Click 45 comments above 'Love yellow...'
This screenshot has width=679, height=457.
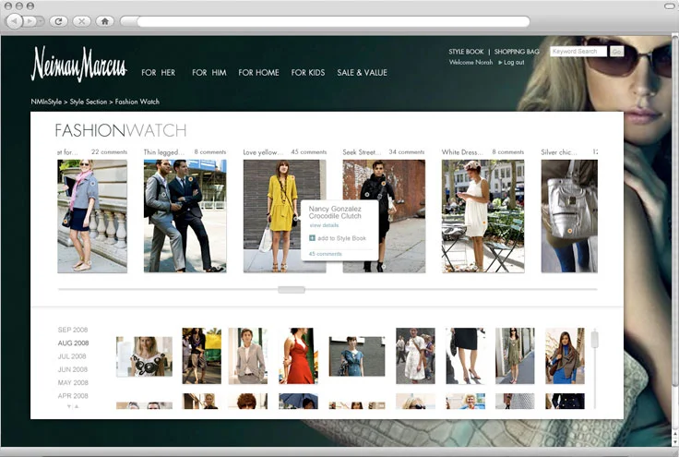pos(309,152)
